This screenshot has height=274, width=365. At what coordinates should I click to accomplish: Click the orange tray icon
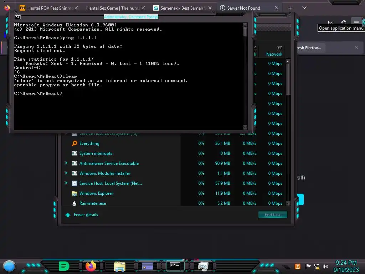pos(298,266)
